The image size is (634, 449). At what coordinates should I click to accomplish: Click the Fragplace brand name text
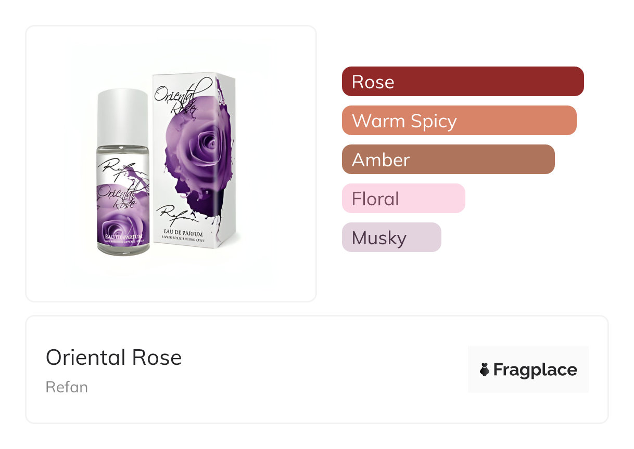535,369
